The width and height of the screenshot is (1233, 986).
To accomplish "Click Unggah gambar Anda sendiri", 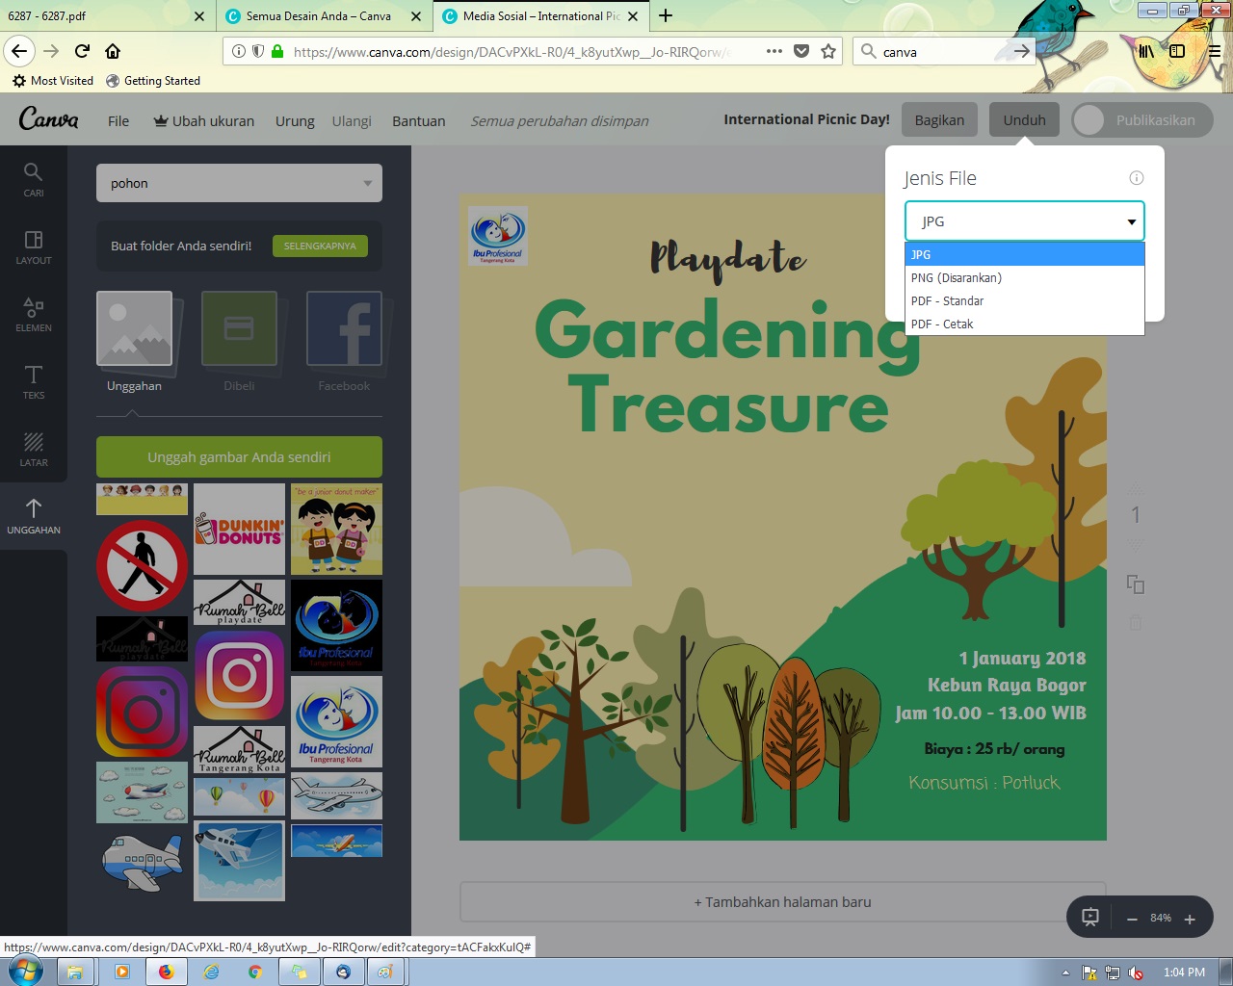I will point(239,456).
